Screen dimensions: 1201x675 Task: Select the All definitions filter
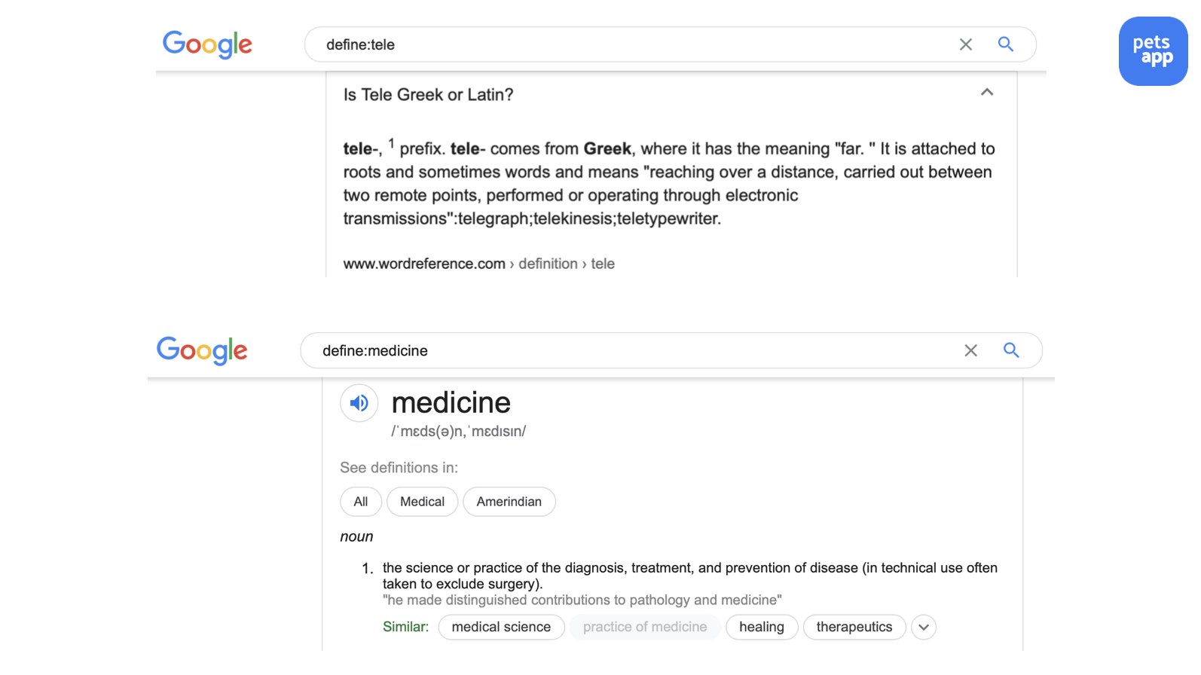point(361,502)
